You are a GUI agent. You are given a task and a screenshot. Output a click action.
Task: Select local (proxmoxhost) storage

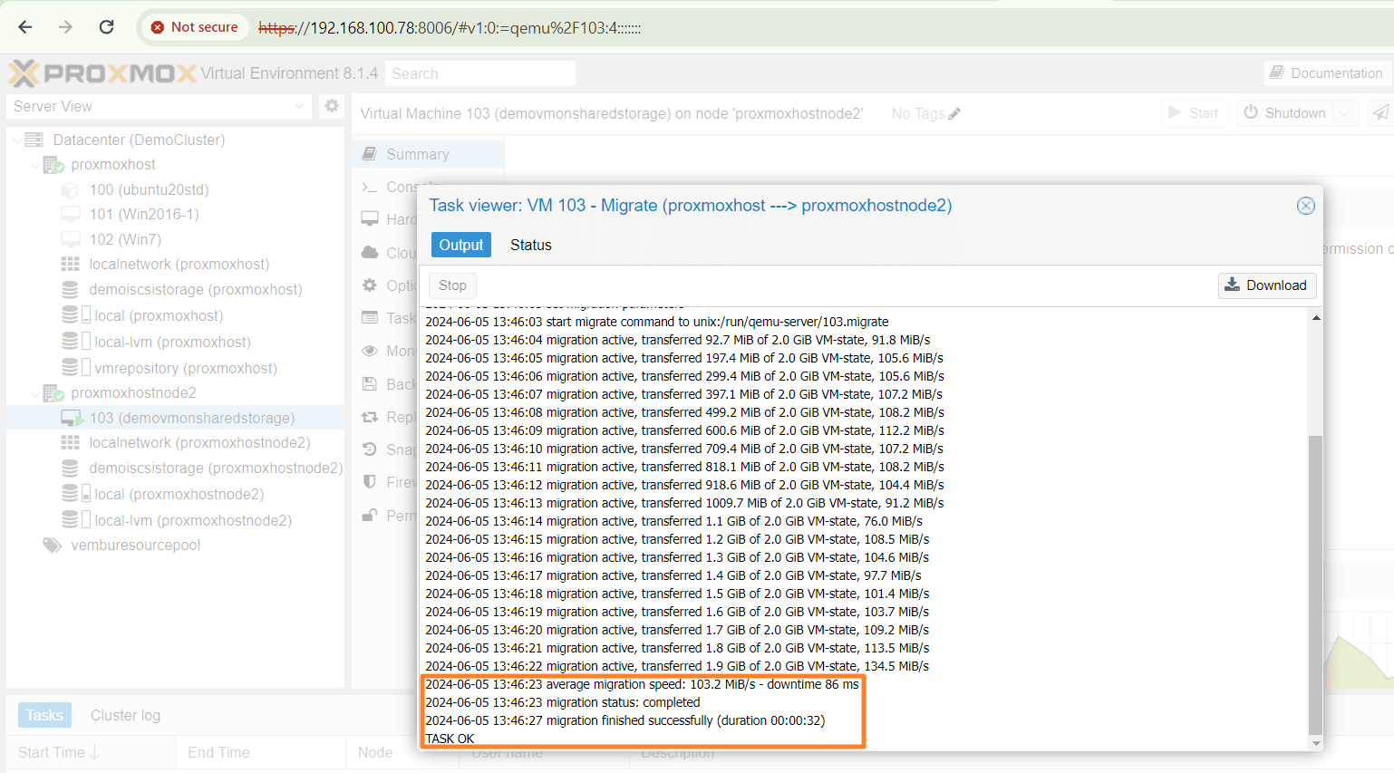[158, 315]
